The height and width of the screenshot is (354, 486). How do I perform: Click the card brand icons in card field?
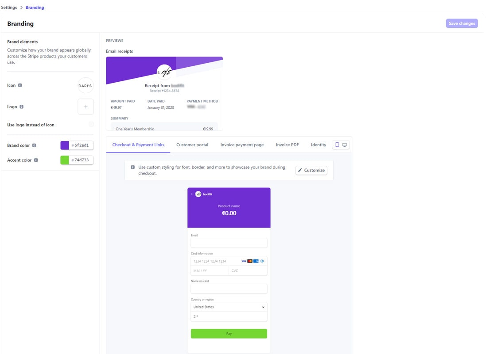pyautogui.click(x=252, y=261)
